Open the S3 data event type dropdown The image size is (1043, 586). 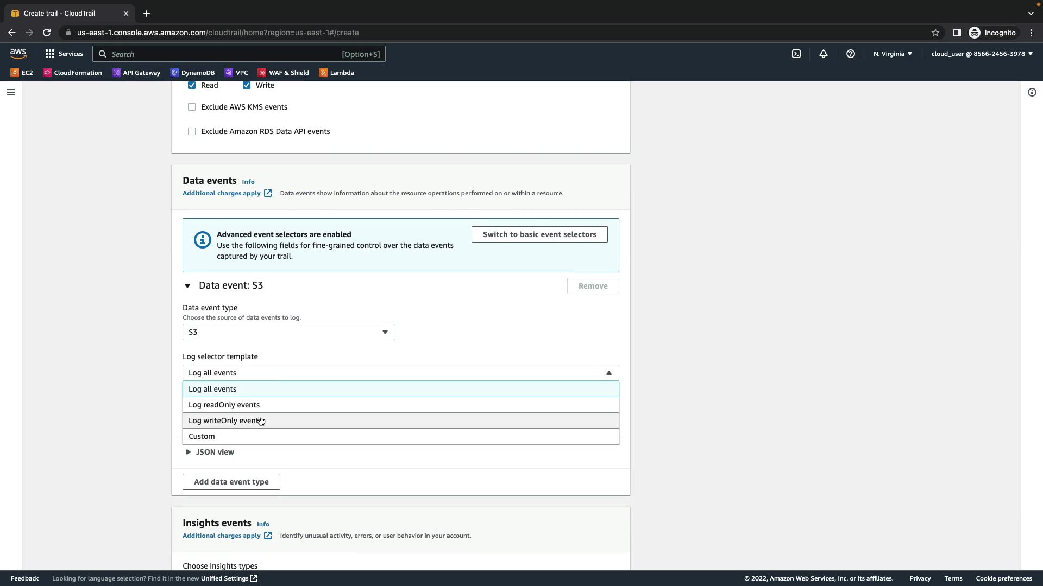(288, 332)
